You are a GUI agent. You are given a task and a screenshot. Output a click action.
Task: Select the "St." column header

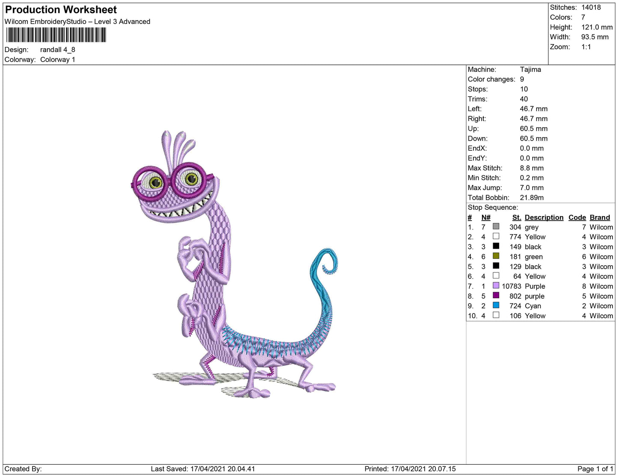tap(517, 217)
